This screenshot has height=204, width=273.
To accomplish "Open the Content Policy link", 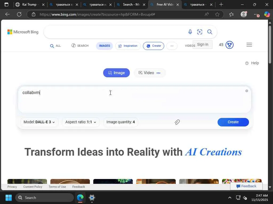I will [33, 187].
